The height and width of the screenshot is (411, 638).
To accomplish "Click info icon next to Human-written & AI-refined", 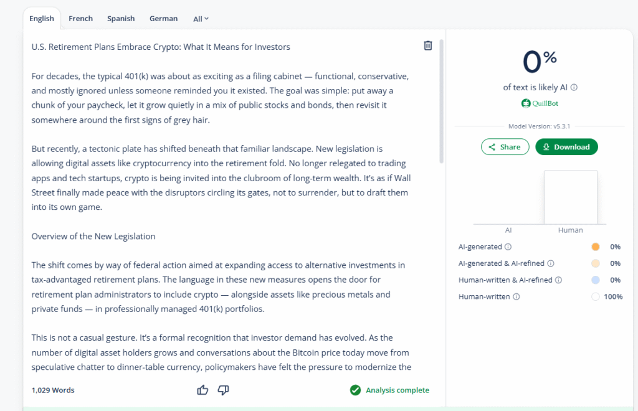I will click(558, 280).
